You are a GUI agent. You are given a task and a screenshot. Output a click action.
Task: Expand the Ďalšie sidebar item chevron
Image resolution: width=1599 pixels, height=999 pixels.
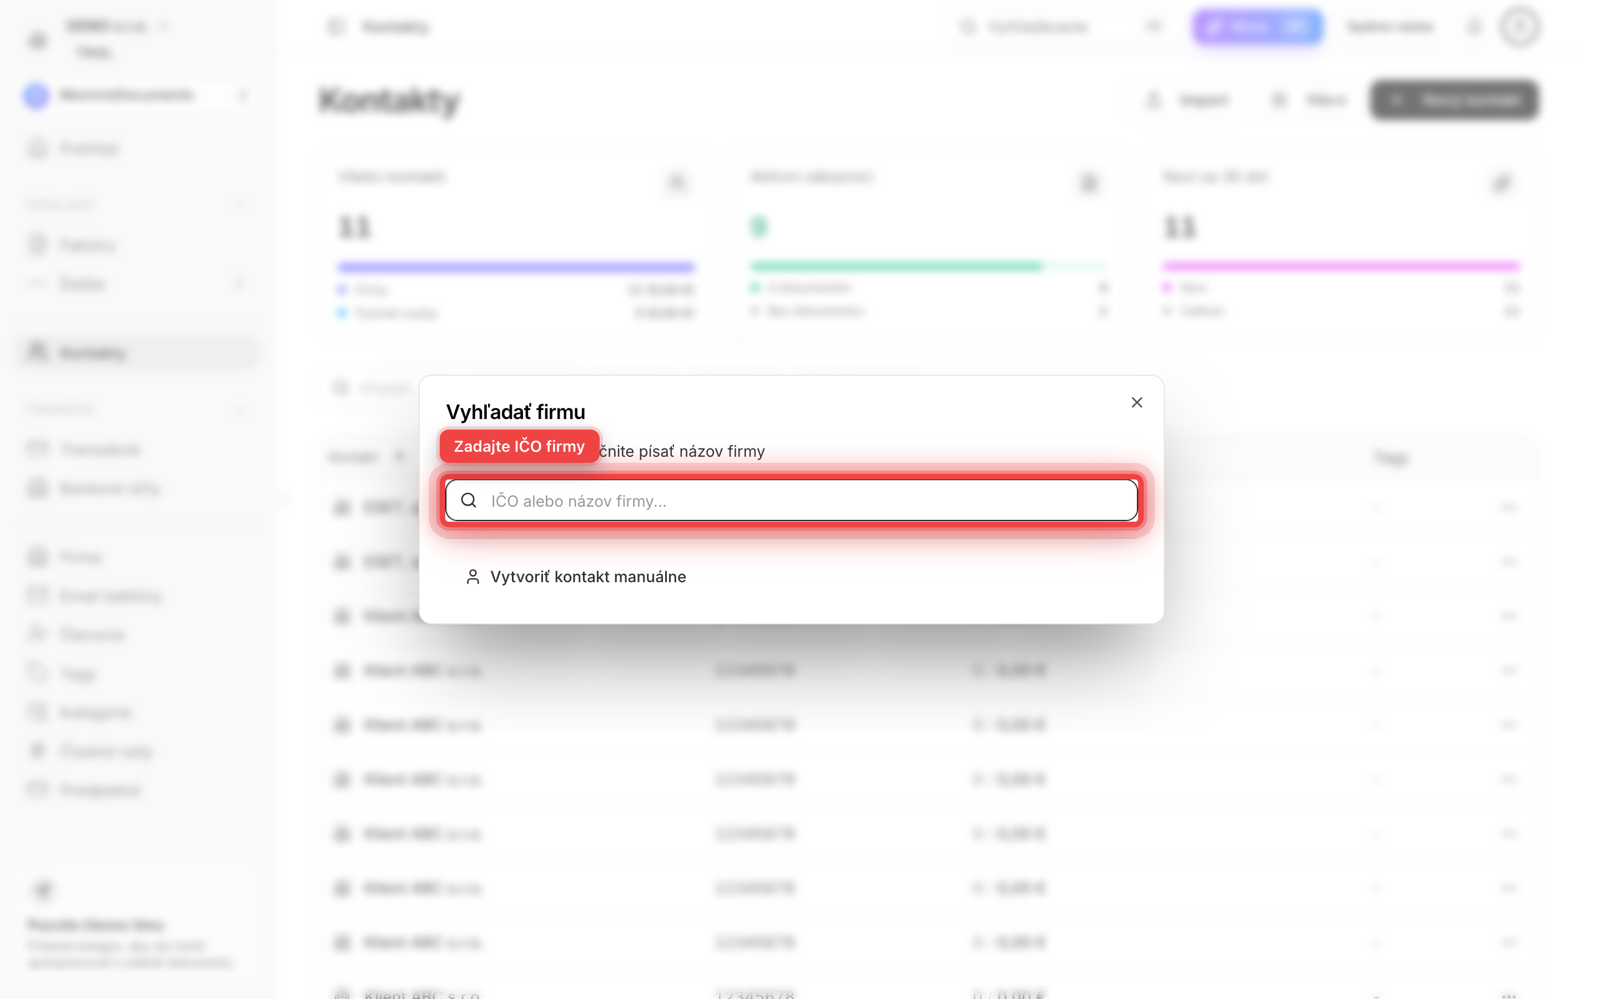(239, 284)
